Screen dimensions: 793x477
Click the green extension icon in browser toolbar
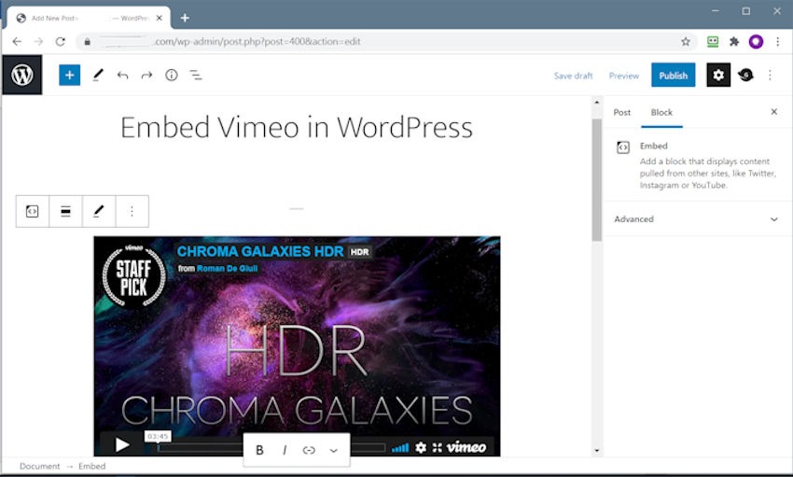pyautogui.click(x=713, y=41)
